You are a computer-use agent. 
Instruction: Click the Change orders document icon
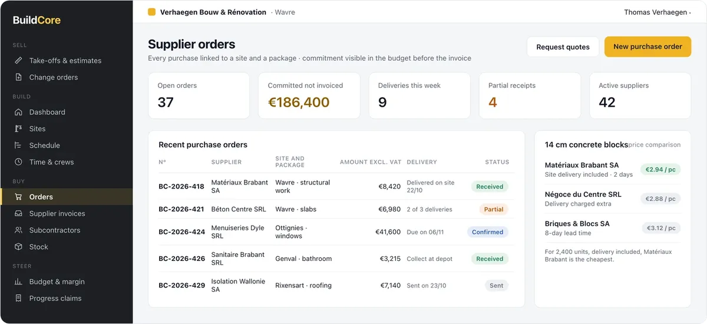(x=18, y=77)
